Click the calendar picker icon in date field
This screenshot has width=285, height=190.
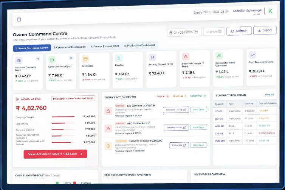(196, 32)
